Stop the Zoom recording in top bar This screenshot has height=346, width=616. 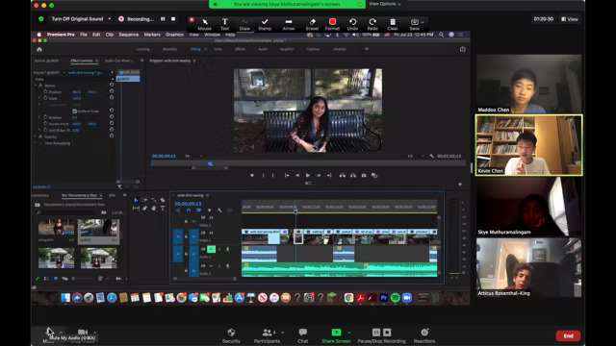[x=173, y=19]
